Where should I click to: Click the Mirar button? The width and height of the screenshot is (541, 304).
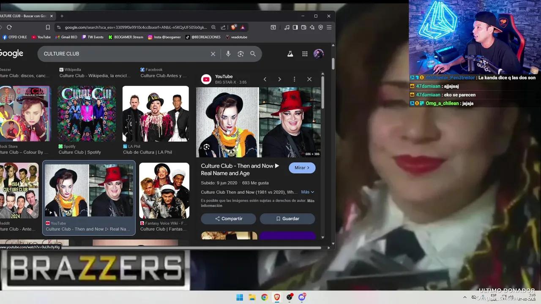(x=302, y=168)
